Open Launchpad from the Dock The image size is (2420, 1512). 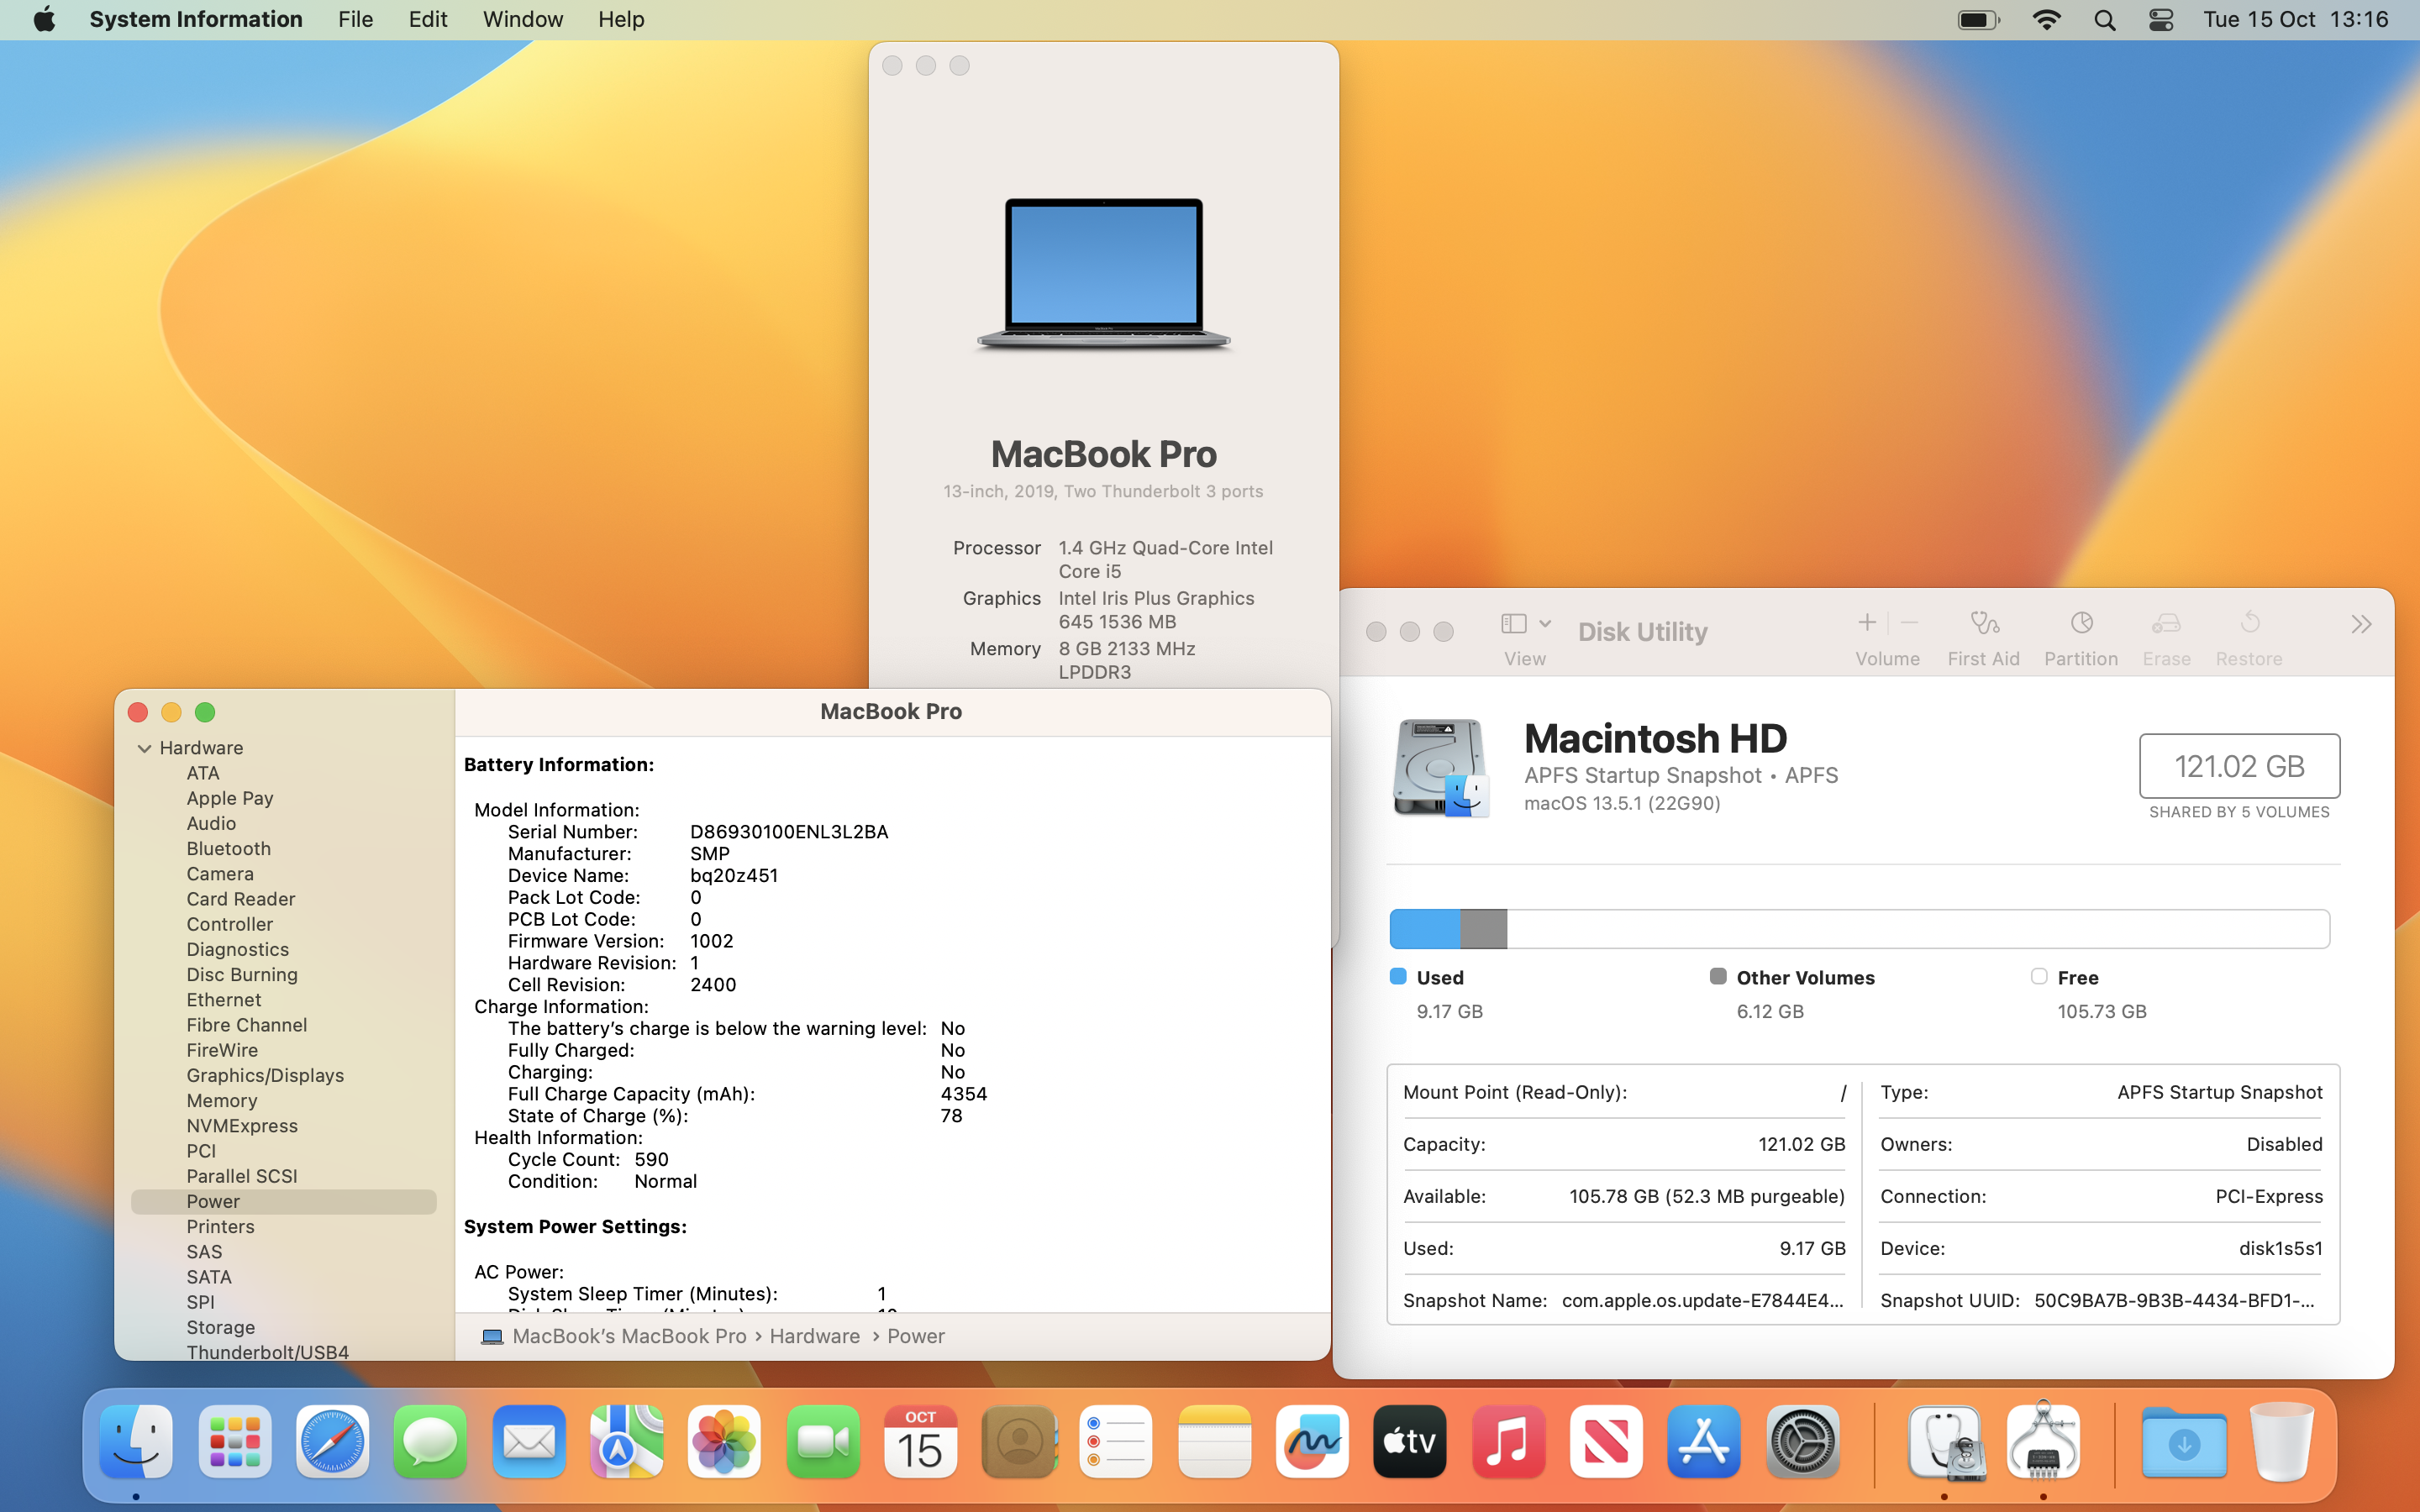pyautogui.click(x=235, y=1441)
